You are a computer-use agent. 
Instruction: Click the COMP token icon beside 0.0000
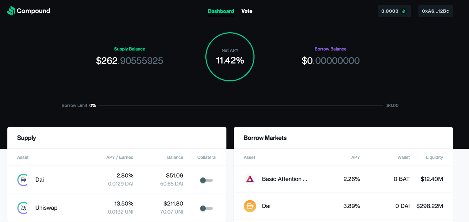(404, 11)
